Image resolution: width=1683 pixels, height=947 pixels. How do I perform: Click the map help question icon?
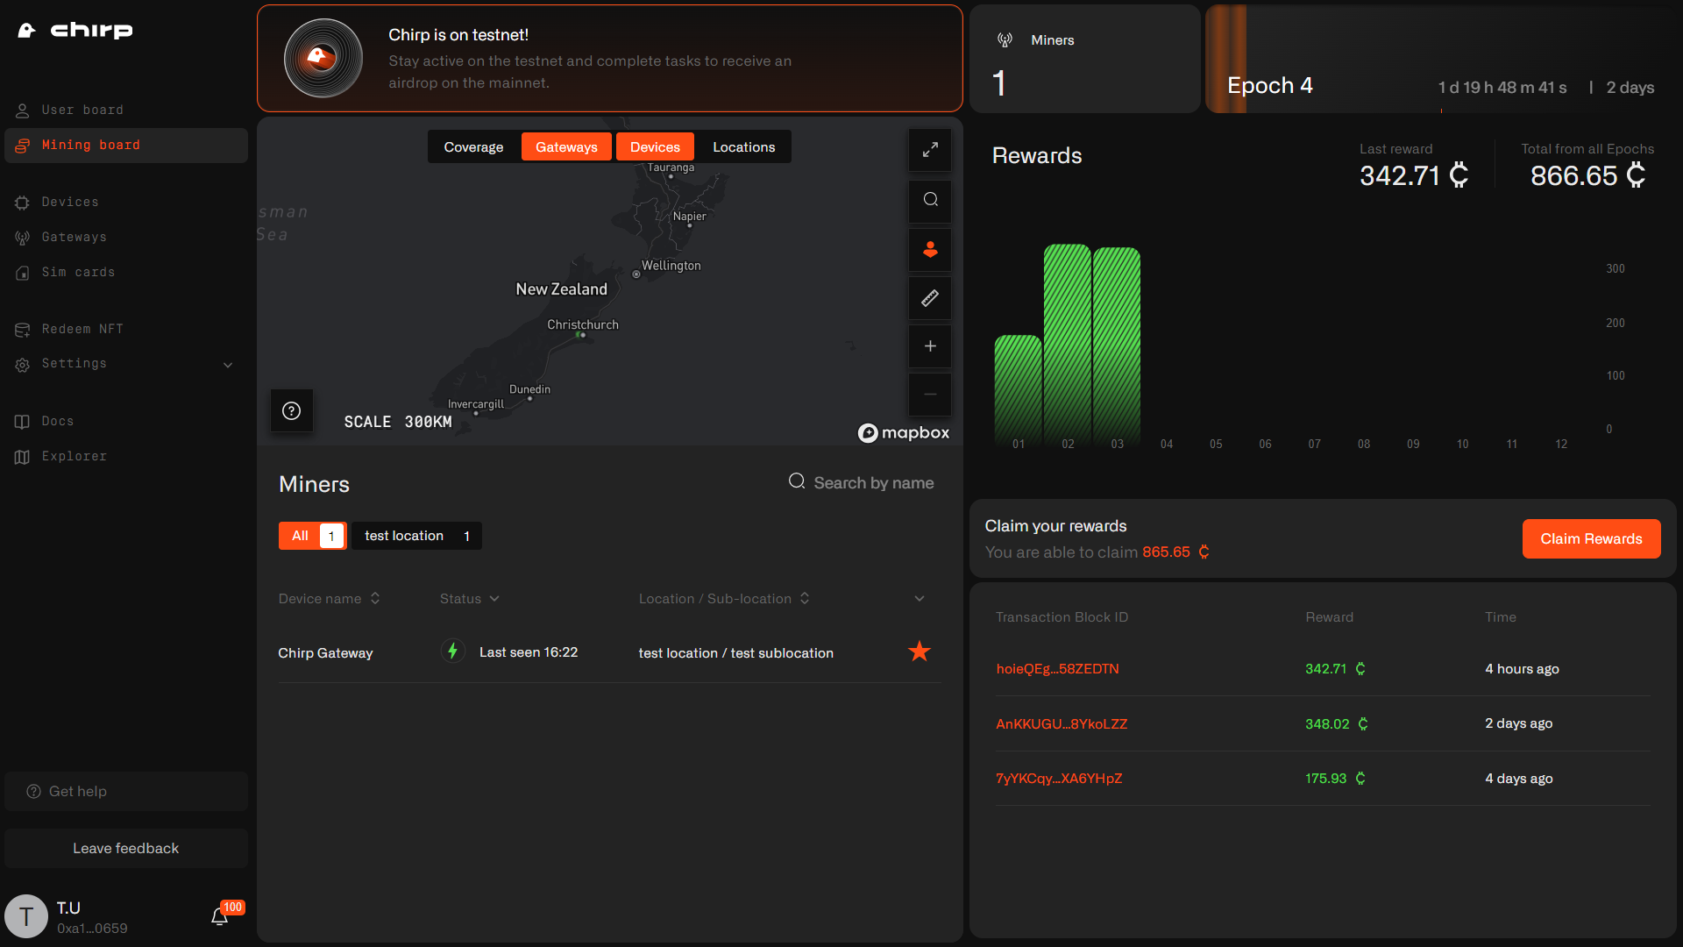(292, 410)
